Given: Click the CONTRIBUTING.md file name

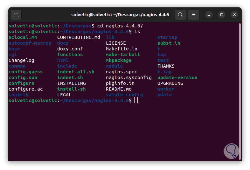Looking at the screenshot, I should 79,37.
